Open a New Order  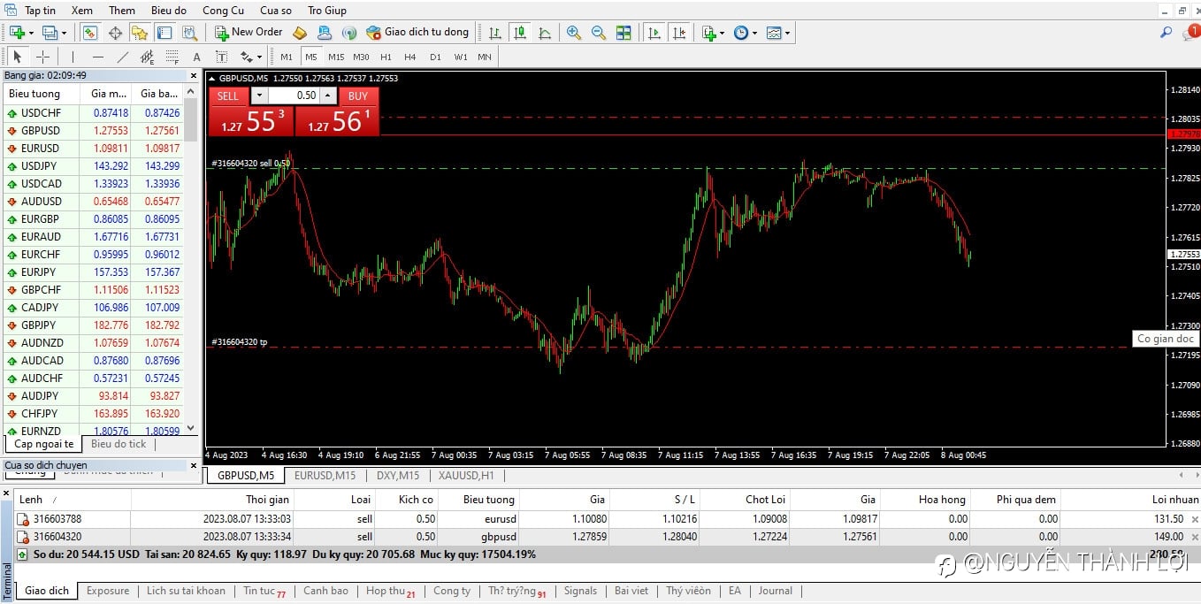[x=249, y=33]
